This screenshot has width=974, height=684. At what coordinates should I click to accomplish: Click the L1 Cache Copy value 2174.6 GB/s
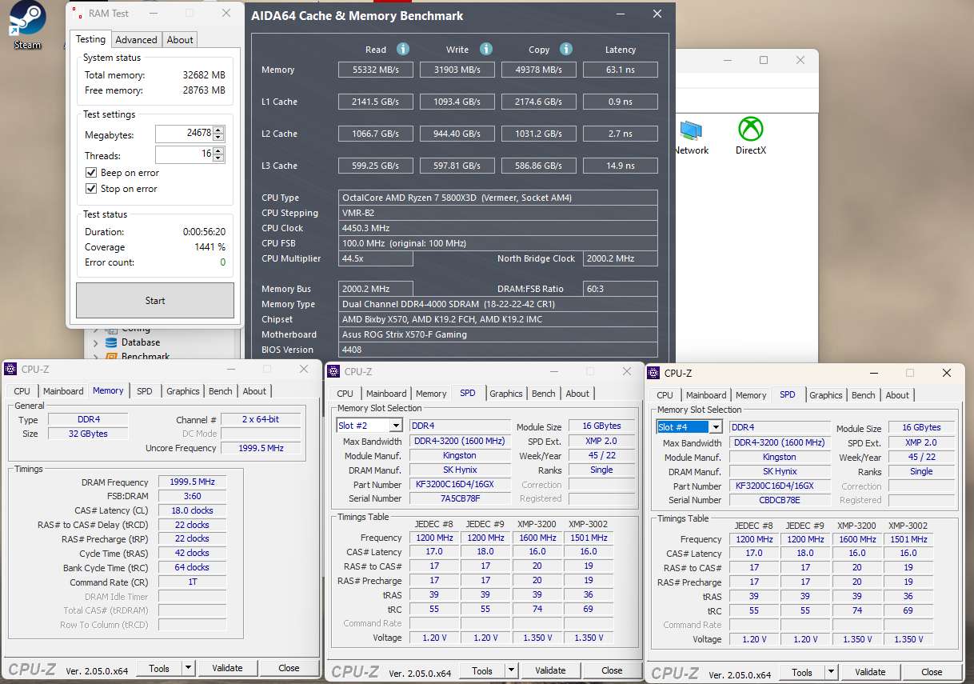click(x=539, y=102)
